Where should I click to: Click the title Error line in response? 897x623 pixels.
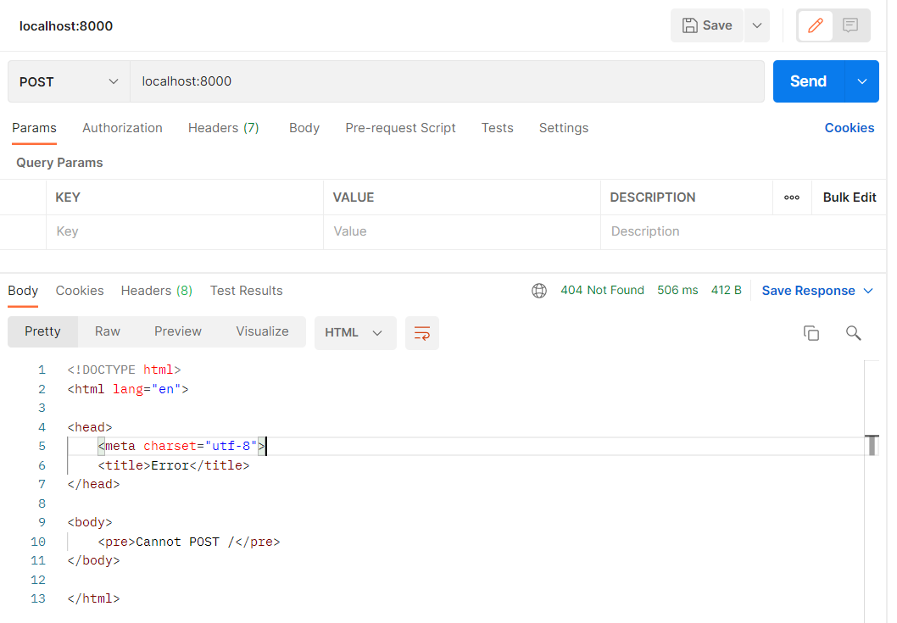point(174,465)
